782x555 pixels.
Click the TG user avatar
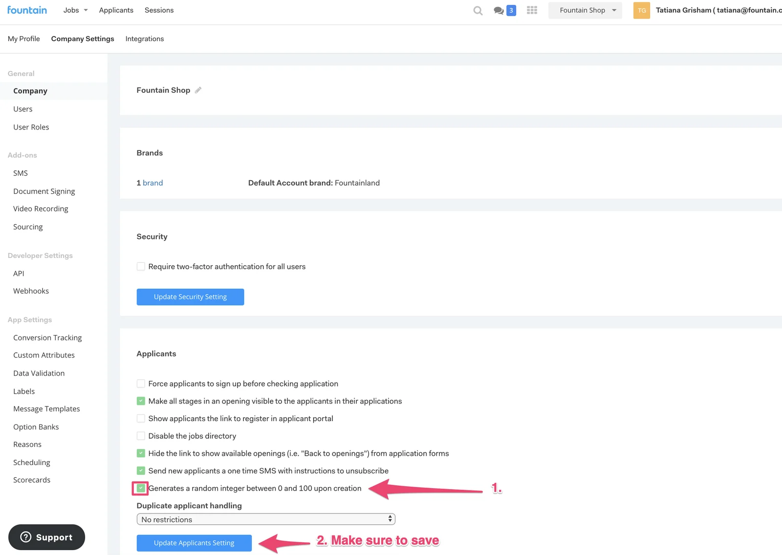(641, 10)
